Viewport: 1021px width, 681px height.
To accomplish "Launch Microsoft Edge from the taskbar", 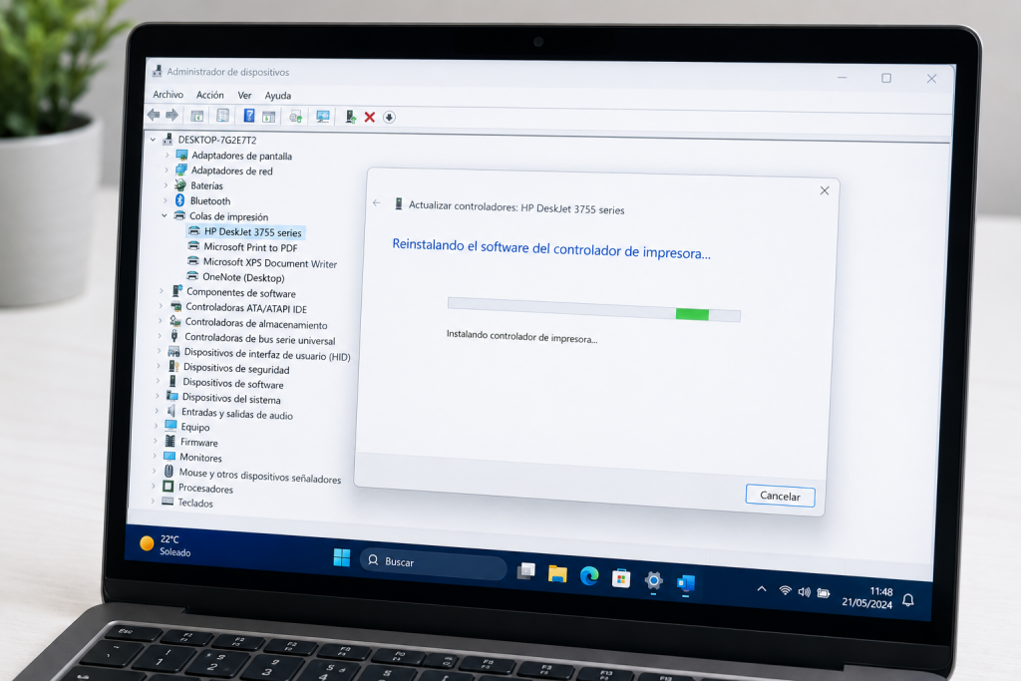I will [x=589, y=576].
